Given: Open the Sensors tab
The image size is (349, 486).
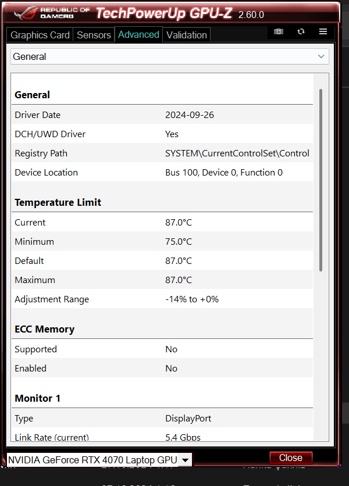Looking at the screenshot, I should click(94, 35).
